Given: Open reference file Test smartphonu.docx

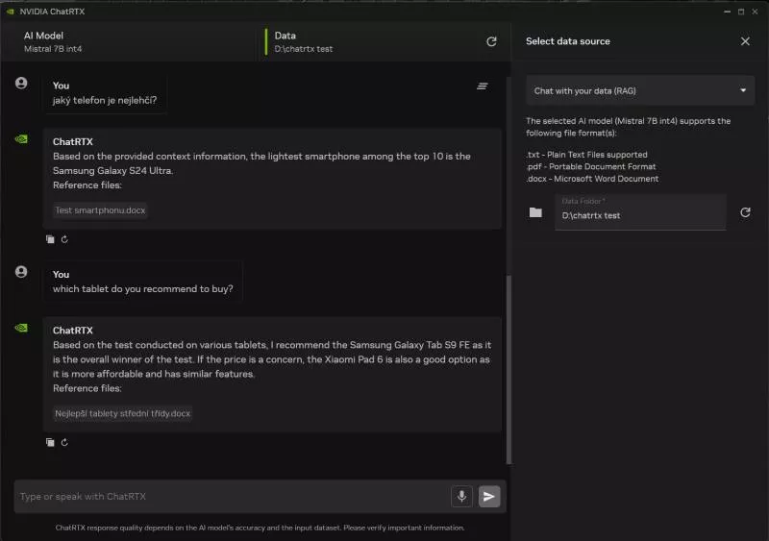Looking at the screenshot, I should [x=100, y=209].
